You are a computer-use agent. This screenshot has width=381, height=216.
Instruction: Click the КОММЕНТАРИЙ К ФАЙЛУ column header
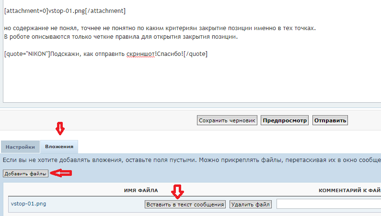(x=349, y=190)
